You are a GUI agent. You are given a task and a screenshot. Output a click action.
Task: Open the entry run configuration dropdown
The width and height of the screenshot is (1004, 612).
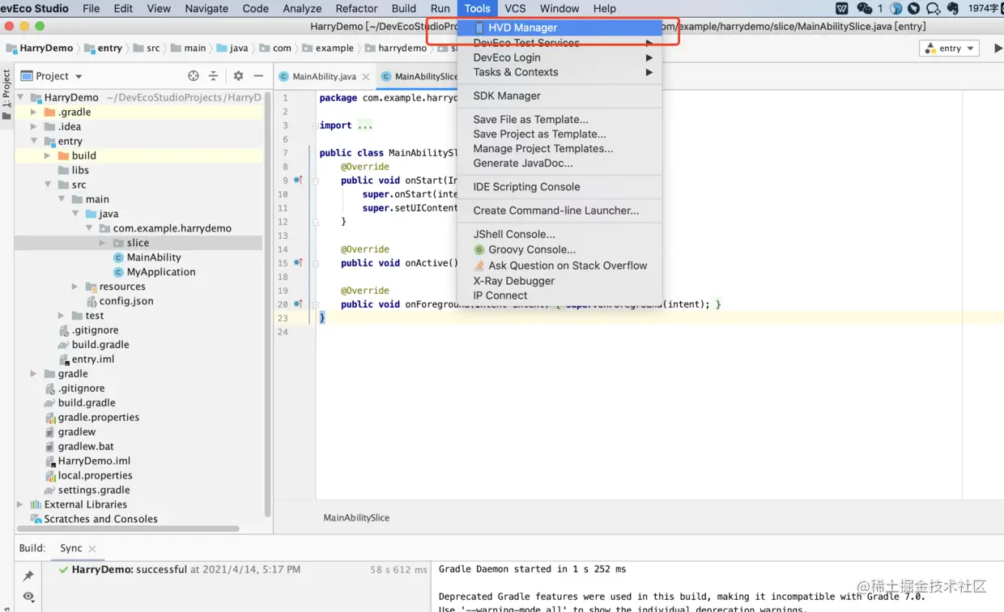(950, 49)
